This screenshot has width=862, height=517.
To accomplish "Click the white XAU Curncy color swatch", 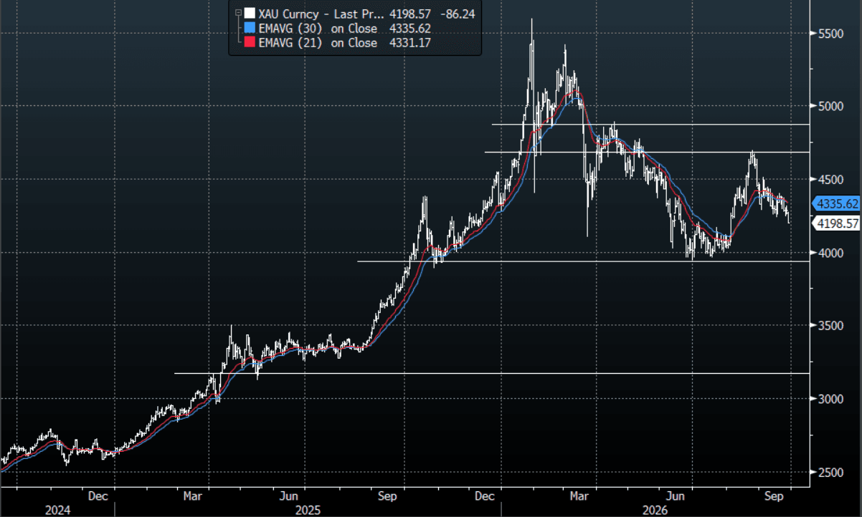I will point(249,13).
